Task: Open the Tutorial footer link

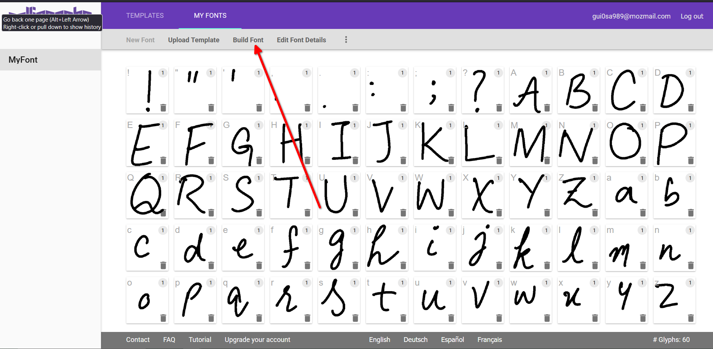Action: coord(200,340)
